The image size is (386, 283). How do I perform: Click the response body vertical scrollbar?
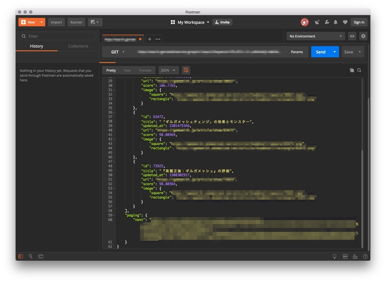point(362,198)
